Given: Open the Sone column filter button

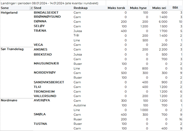Looking at the screenshot, I should click(x=31, y=8).
